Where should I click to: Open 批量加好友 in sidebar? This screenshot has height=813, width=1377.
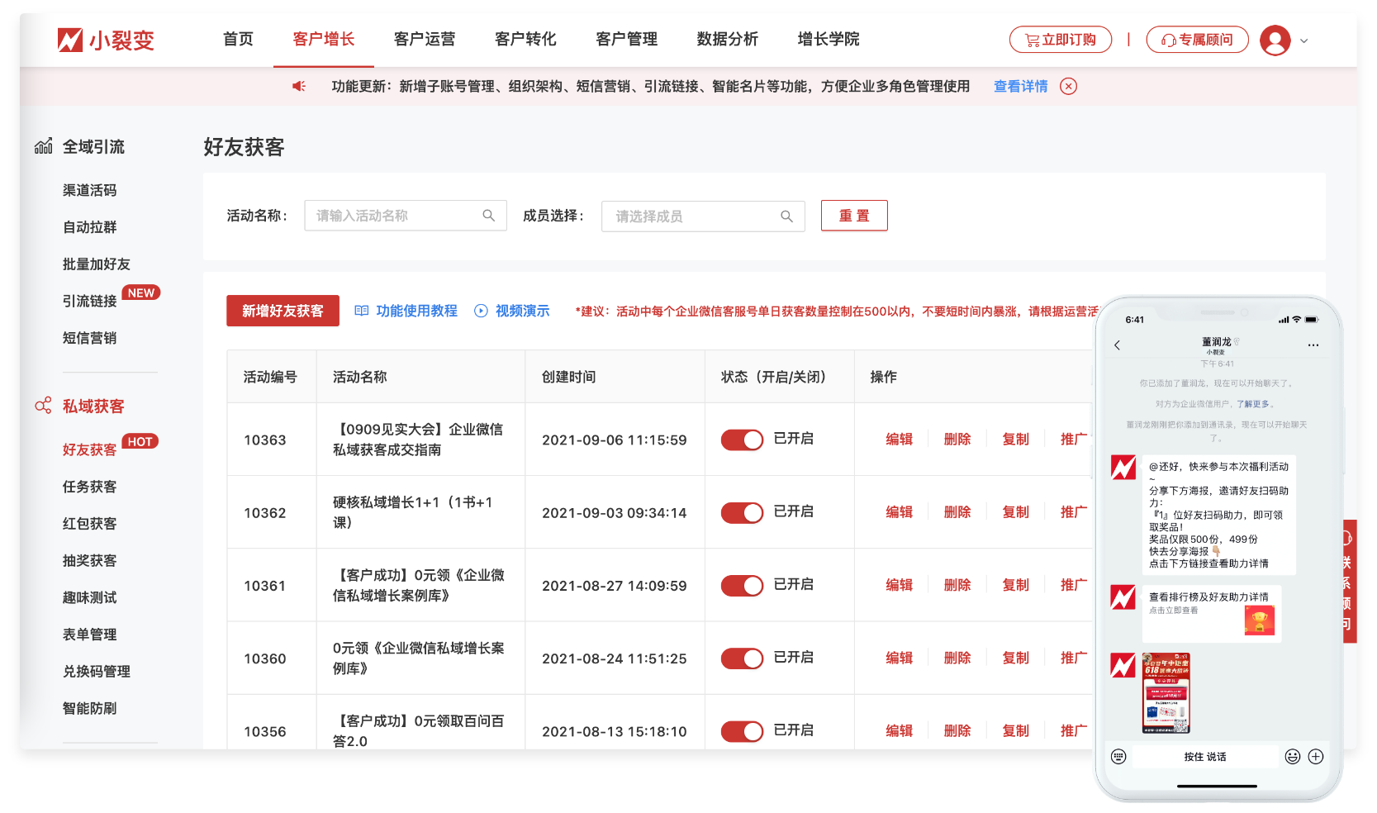point(97,264)
